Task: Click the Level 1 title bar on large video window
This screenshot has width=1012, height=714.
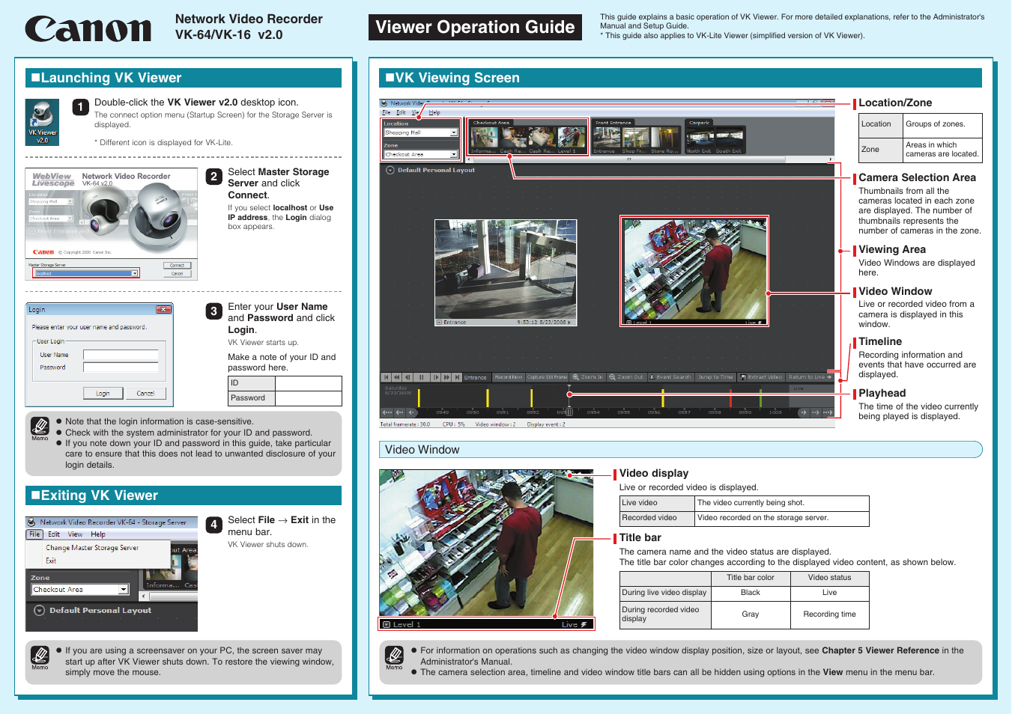Action: [486, 624]
